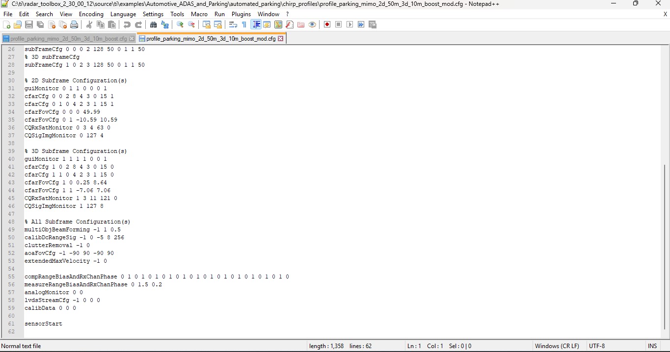
Task: Toggle synchronize vertical scrolling
Action: click(x=207, y=25)
